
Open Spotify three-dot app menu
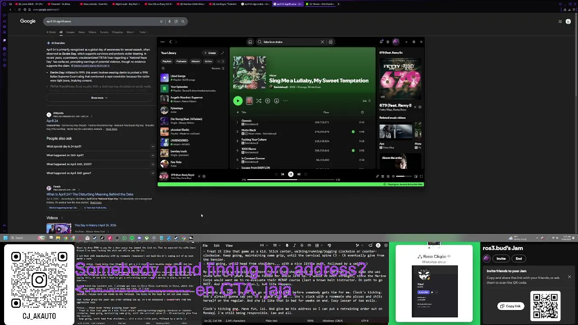[x=163, y=42]
